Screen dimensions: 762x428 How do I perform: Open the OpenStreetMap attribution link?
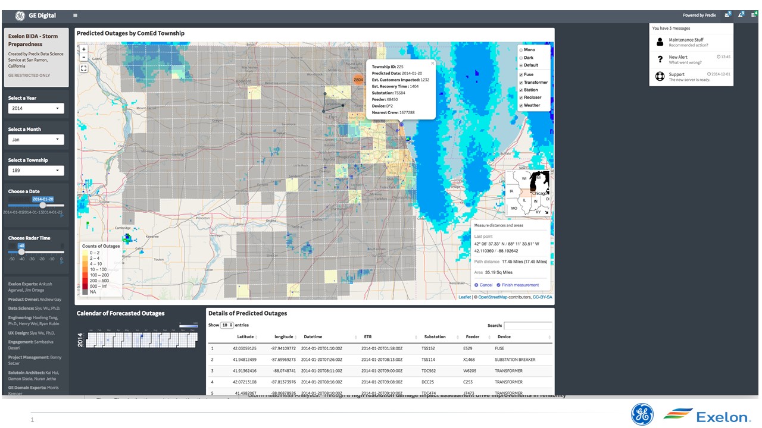pos(493,297)
